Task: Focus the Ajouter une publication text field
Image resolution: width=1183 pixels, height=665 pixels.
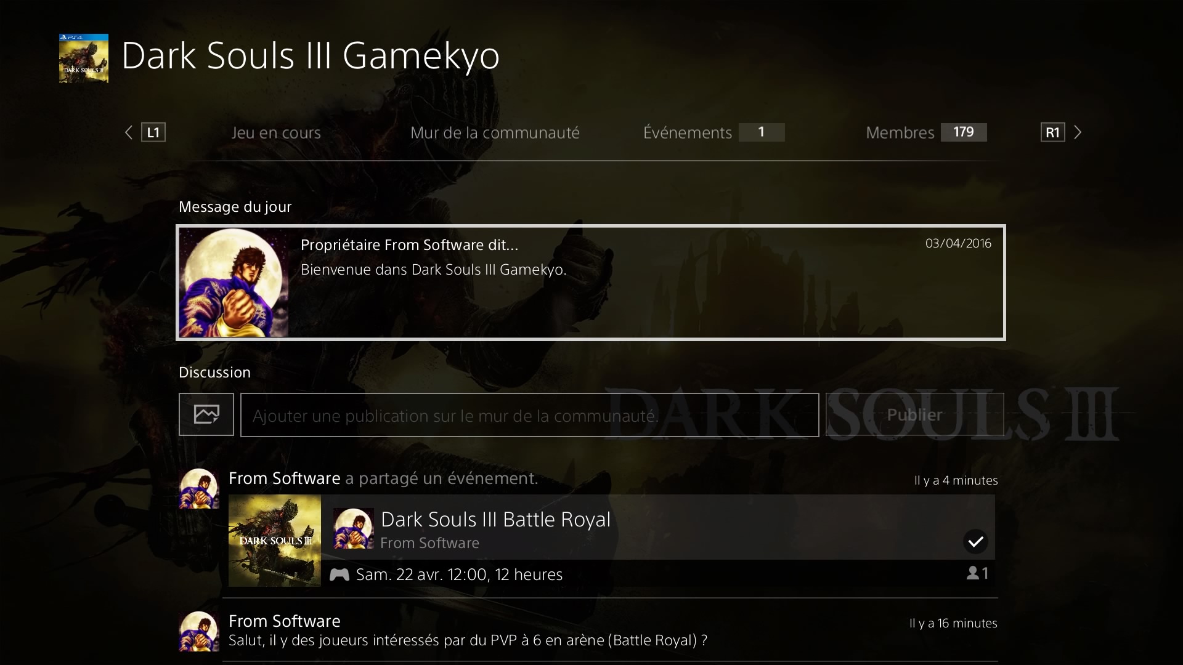Action: click(x=530, y=415)
